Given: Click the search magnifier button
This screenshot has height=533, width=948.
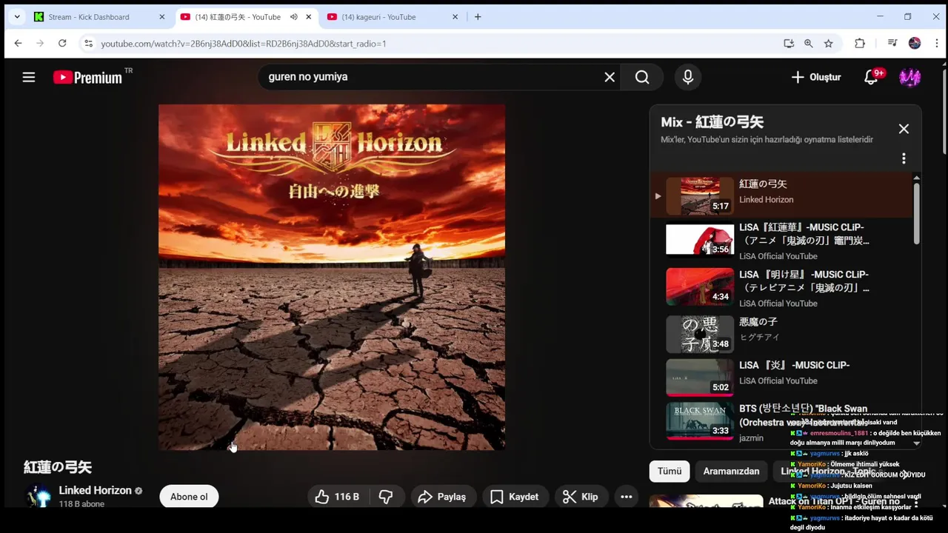Looking at the screenshot, I should click(642, 77).
